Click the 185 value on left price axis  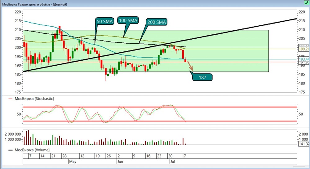18,74
